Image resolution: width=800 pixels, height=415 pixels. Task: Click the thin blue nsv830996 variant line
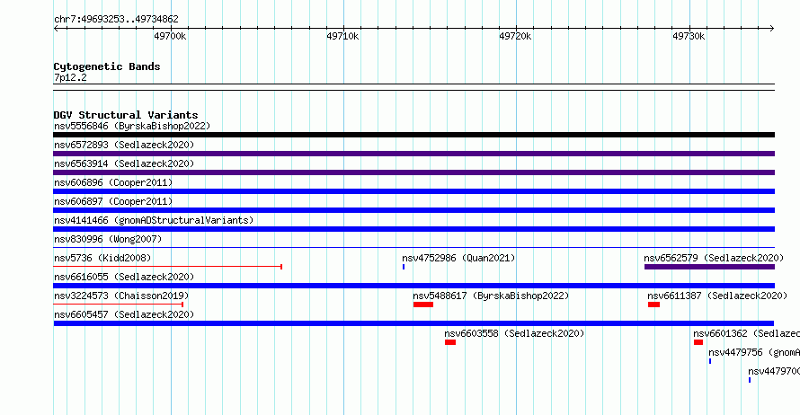tap(413, 248)
